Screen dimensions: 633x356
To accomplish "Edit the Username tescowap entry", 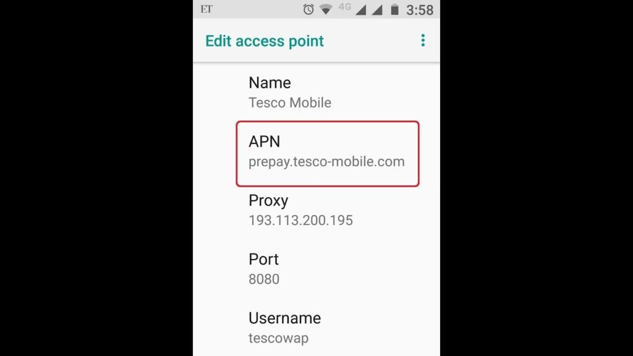I will click(x=316, y=328).
